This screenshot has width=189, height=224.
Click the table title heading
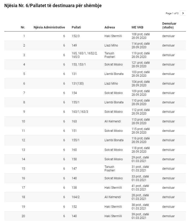pos(53,6)
